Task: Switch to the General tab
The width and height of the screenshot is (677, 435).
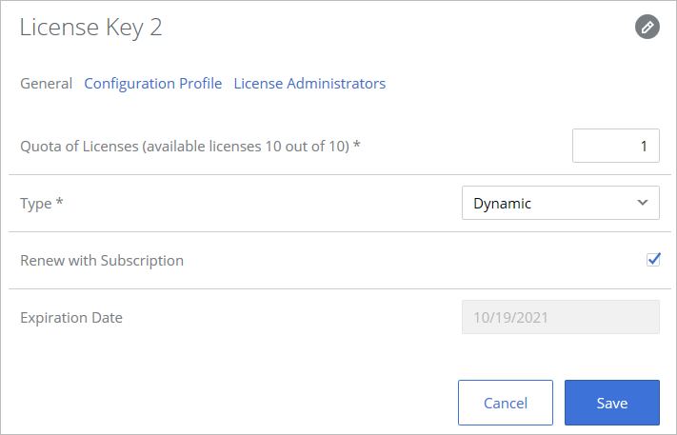Action: coord(46,84)
